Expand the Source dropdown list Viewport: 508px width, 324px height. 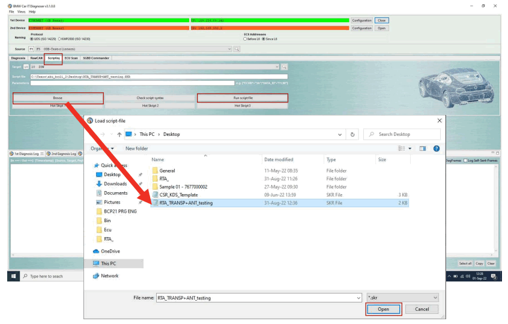tap(229, 49)
